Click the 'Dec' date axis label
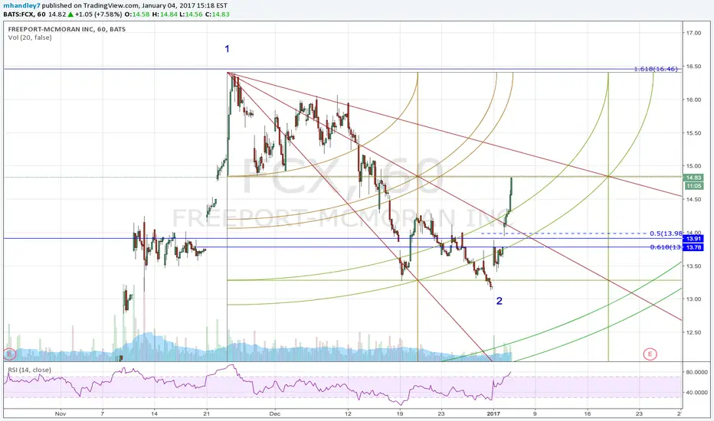This screenshot has width=714, height=421. [274, 413]
